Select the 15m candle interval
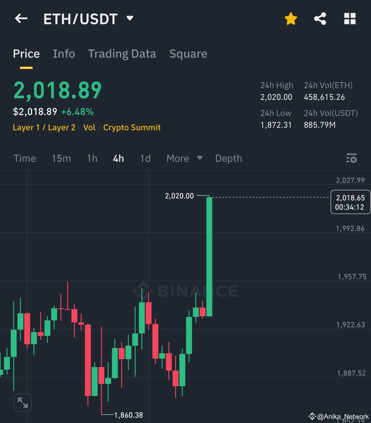The width and height of the screenshot is (371, 423). (61, 158)
